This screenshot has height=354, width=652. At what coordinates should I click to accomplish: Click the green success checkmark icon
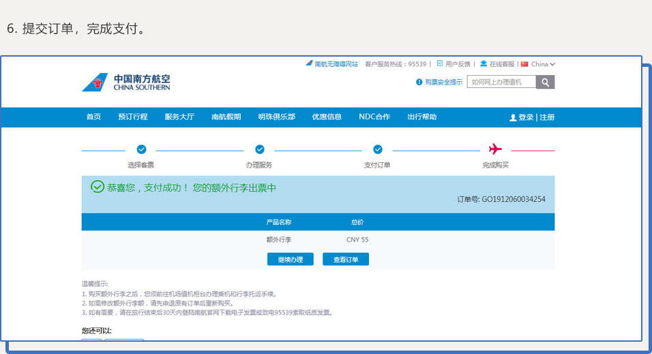pyautogui.click(x=98, y=187)
